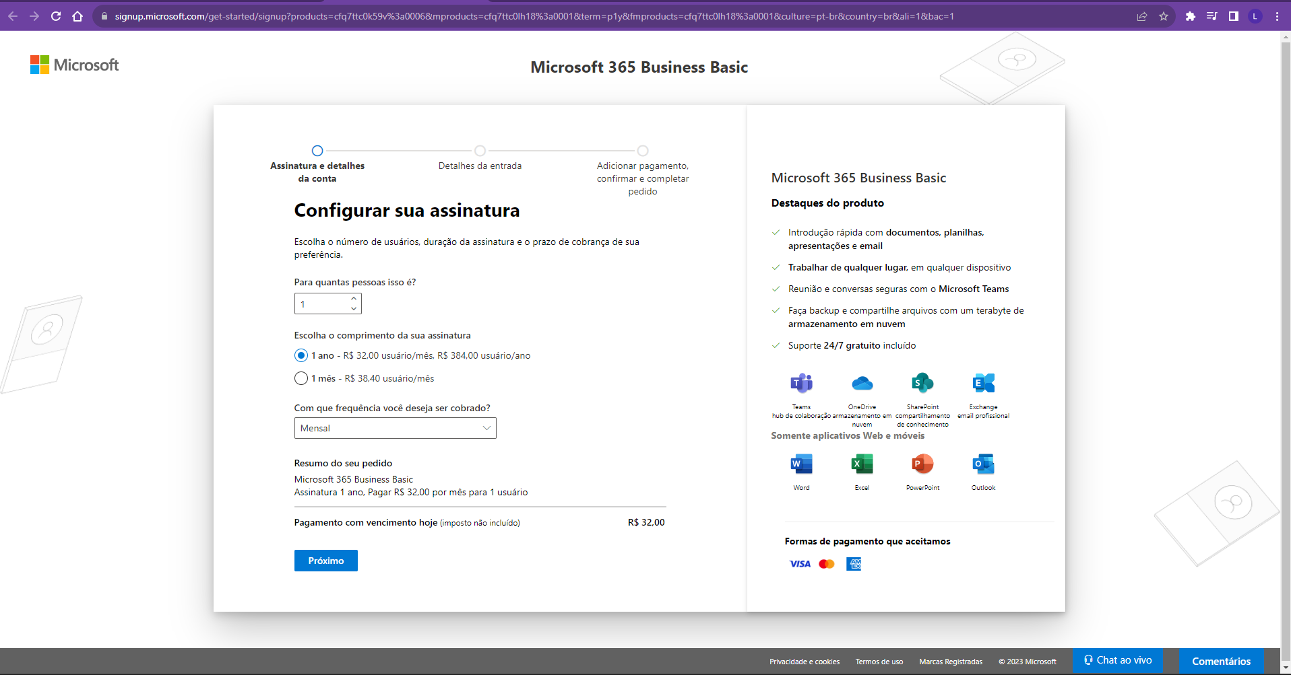Image resolution: width=1291 pixels, height=675 pixels.
Task: Click the Exchange app icon
Action: [983, 383]
